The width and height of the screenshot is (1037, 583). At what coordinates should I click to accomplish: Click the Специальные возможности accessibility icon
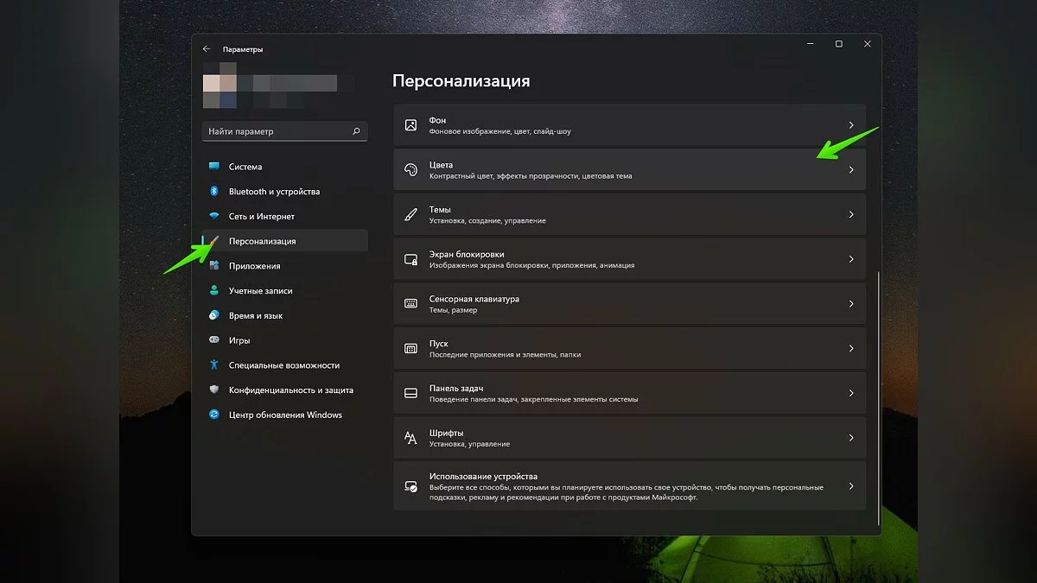tap(214, 365)
